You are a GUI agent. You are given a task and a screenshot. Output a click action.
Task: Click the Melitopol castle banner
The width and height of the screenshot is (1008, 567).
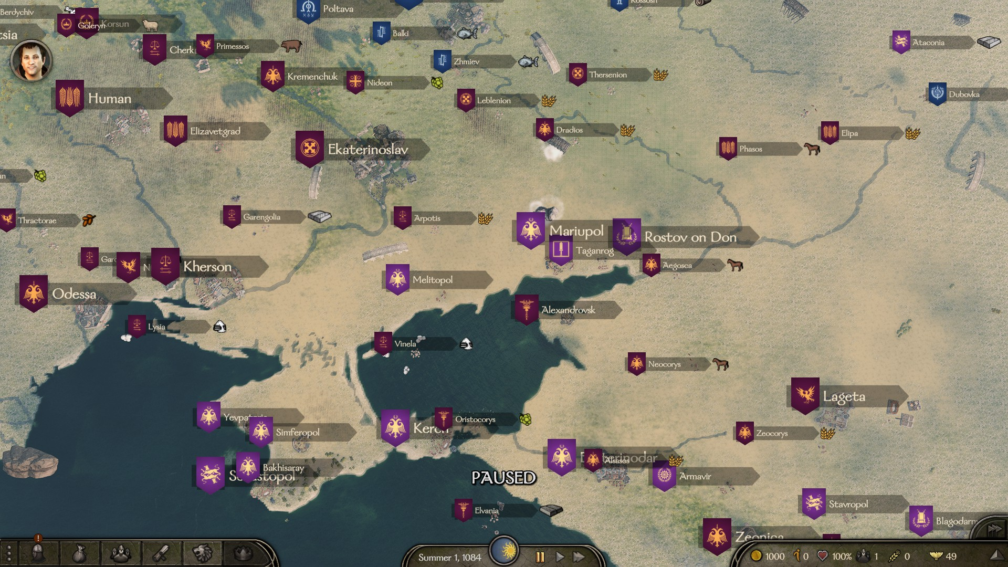pos(397,279)
